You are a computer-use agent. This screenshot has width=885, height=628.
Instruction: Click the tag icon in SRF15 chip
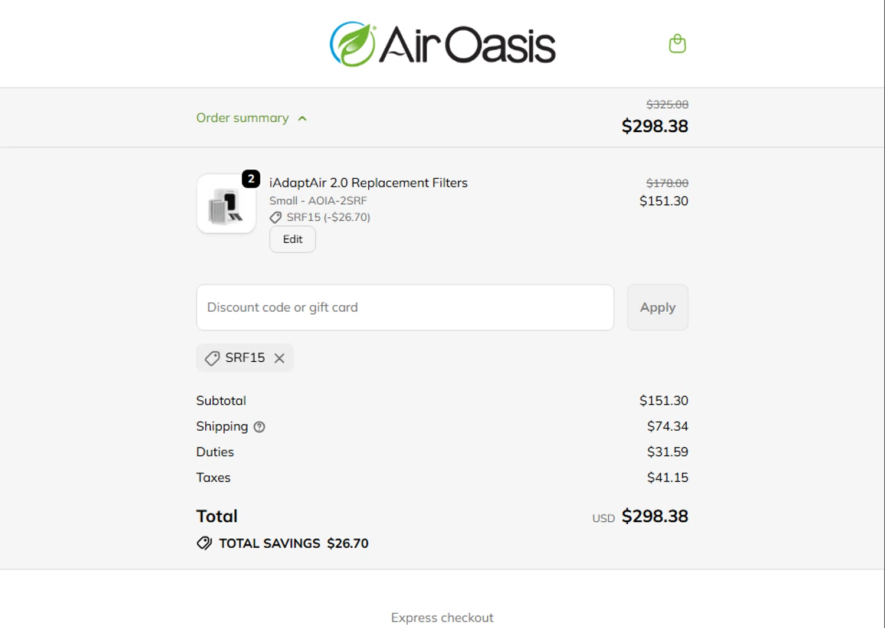[212, 358]
